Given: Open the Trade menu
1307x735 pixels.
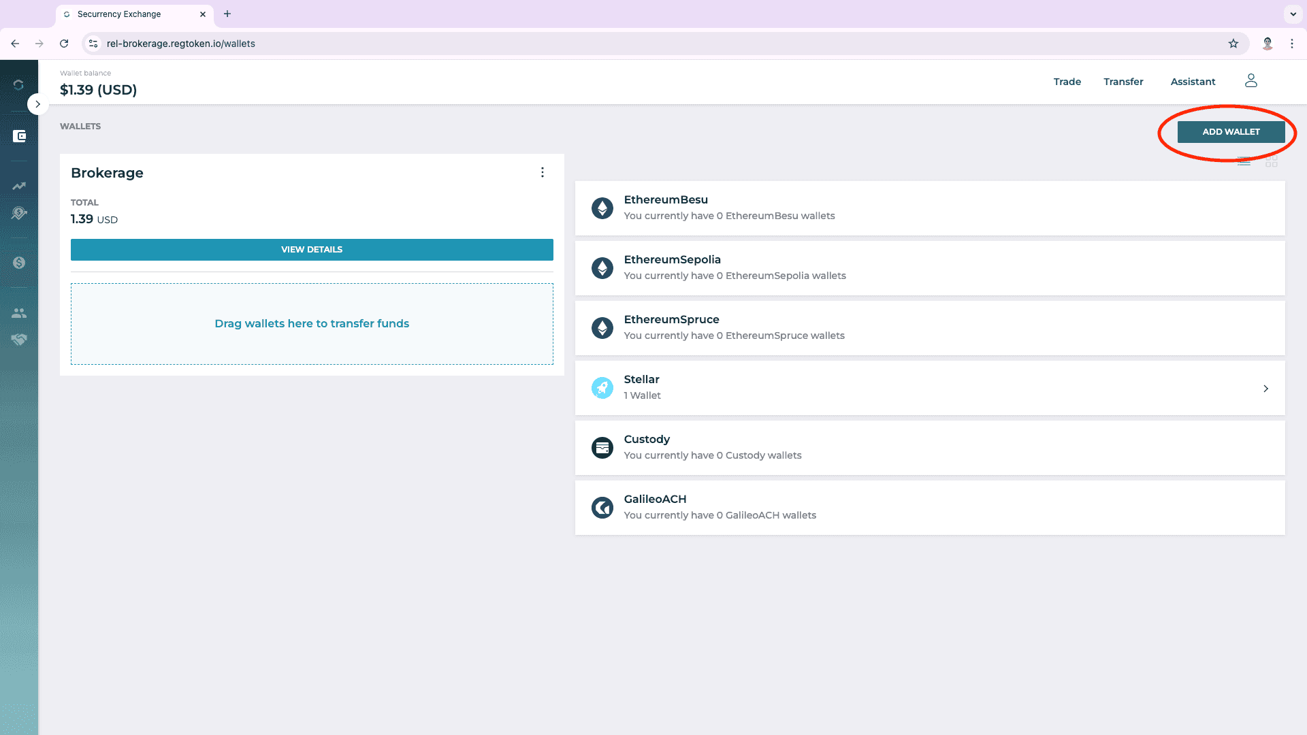Looking at the screenshot, I should [x=1067, y=82].
